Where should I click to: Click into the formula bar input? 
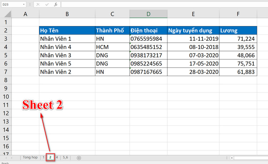pos(164,4)
